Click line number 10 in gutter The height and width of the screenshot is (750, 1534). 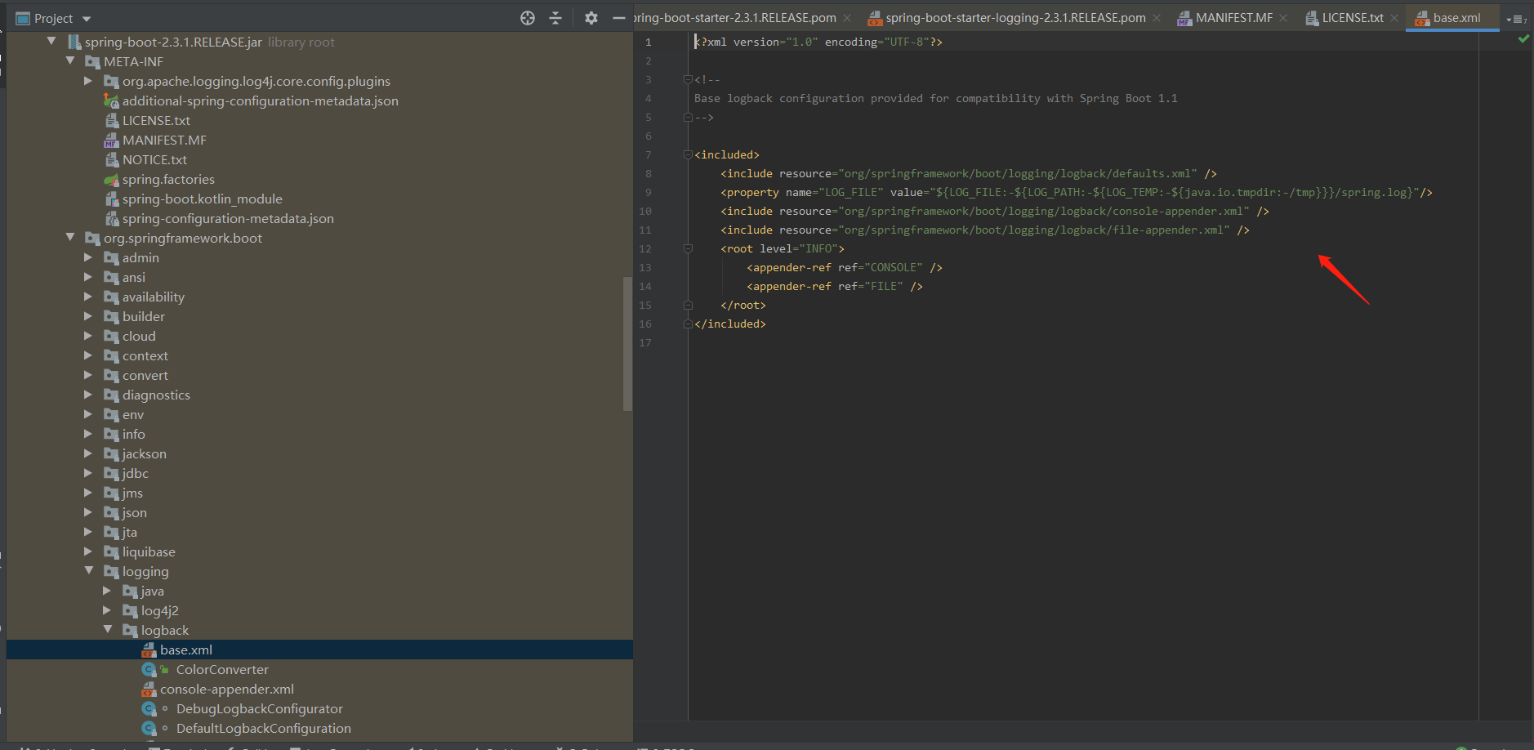pos(645,211)
